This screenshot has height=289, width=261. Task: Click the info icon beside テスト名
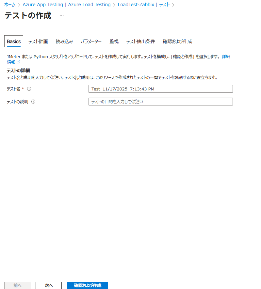coord(29,89)
